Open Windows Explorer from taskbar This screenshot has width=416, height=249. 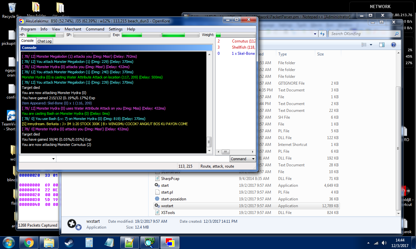pos(49,243)
